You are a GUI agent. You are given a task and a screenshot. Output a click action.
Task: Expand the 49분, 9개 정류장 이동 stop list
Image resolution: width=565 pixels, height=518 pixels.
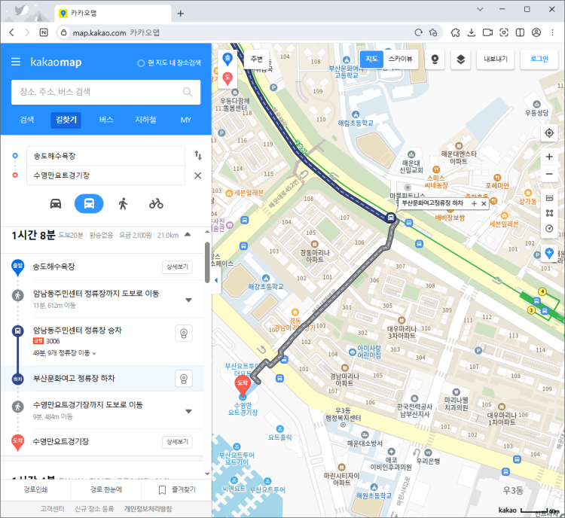(95, 353)
